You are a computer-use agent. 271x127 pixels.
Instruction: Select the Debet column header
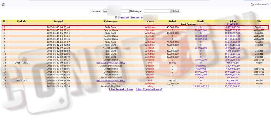(172, 21)
